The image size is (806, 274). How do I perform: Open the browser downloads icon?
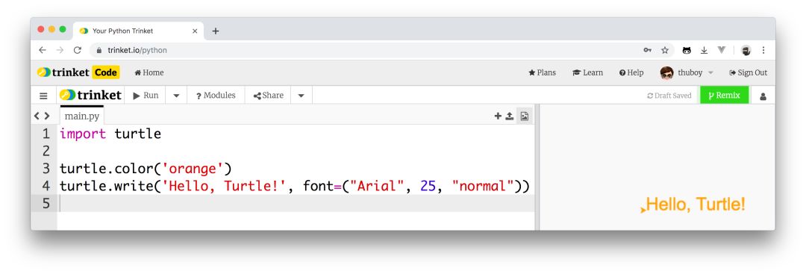coord(705,50)
